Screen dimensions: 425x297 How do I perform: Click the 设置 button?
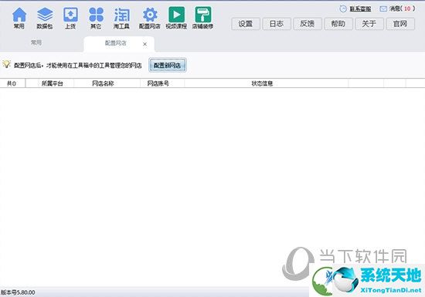[x=246, y=24]
